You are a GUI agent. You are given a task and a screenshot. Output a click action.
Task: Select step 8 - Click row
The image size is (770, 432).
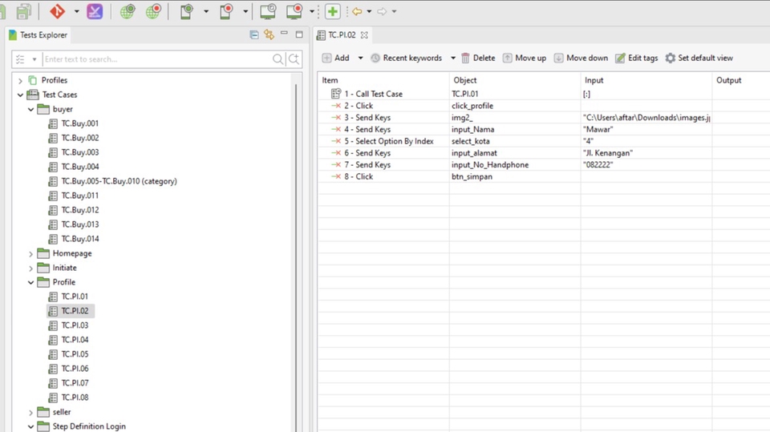pyautogui.click(x=359, y=176)
